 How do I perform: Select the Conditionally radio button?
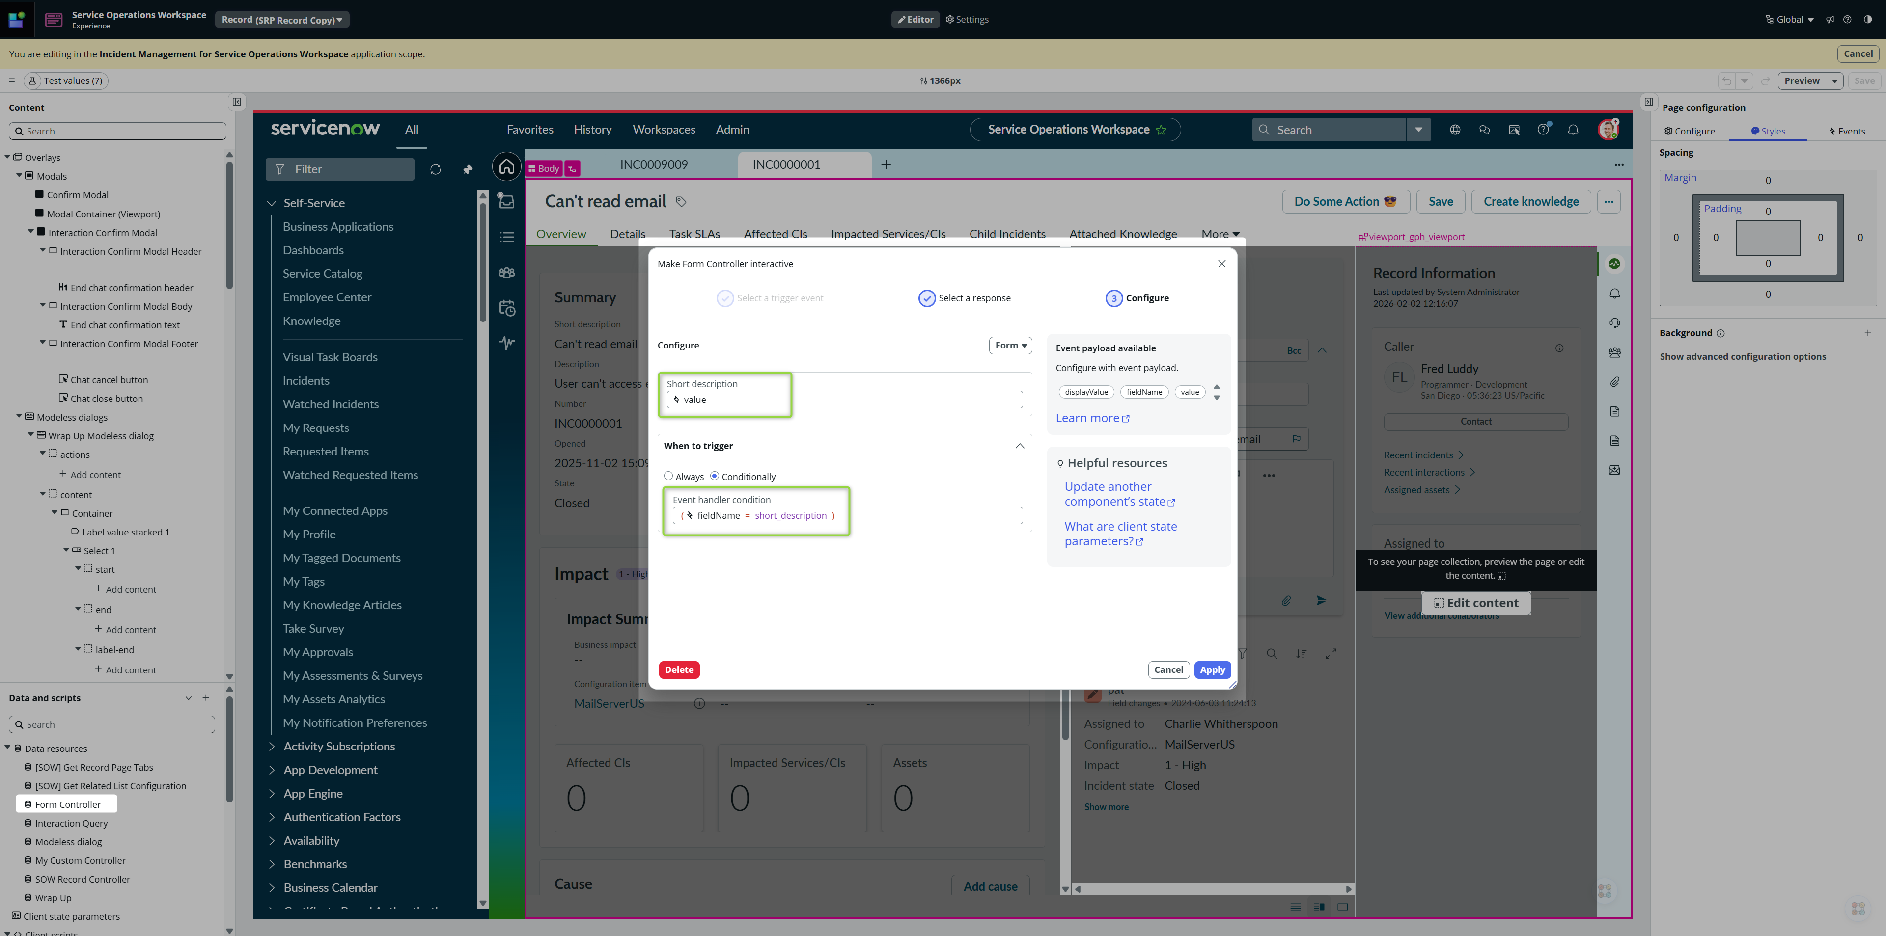[715, 476]
